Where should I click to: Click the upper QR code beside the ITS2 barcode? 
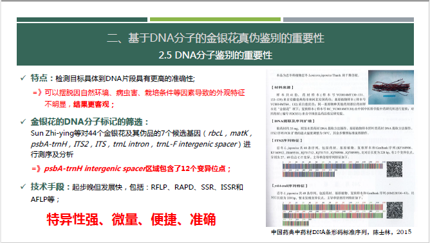pyautogui.click(x=395, y=169)
